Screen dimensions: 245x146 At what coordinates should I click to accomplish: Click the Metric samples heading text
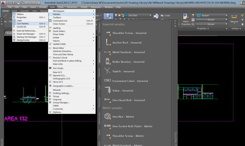tap(112, 108)
